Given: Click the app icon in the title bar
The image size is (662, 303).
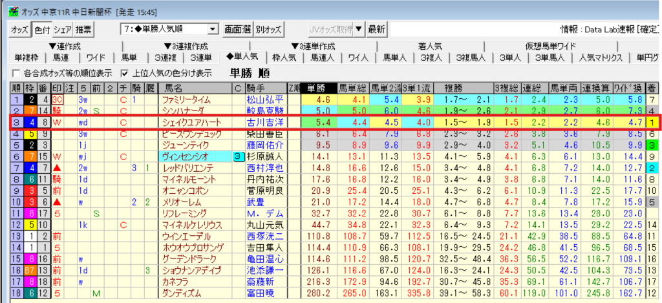Looking at the screenshot, I should (6, 7).
